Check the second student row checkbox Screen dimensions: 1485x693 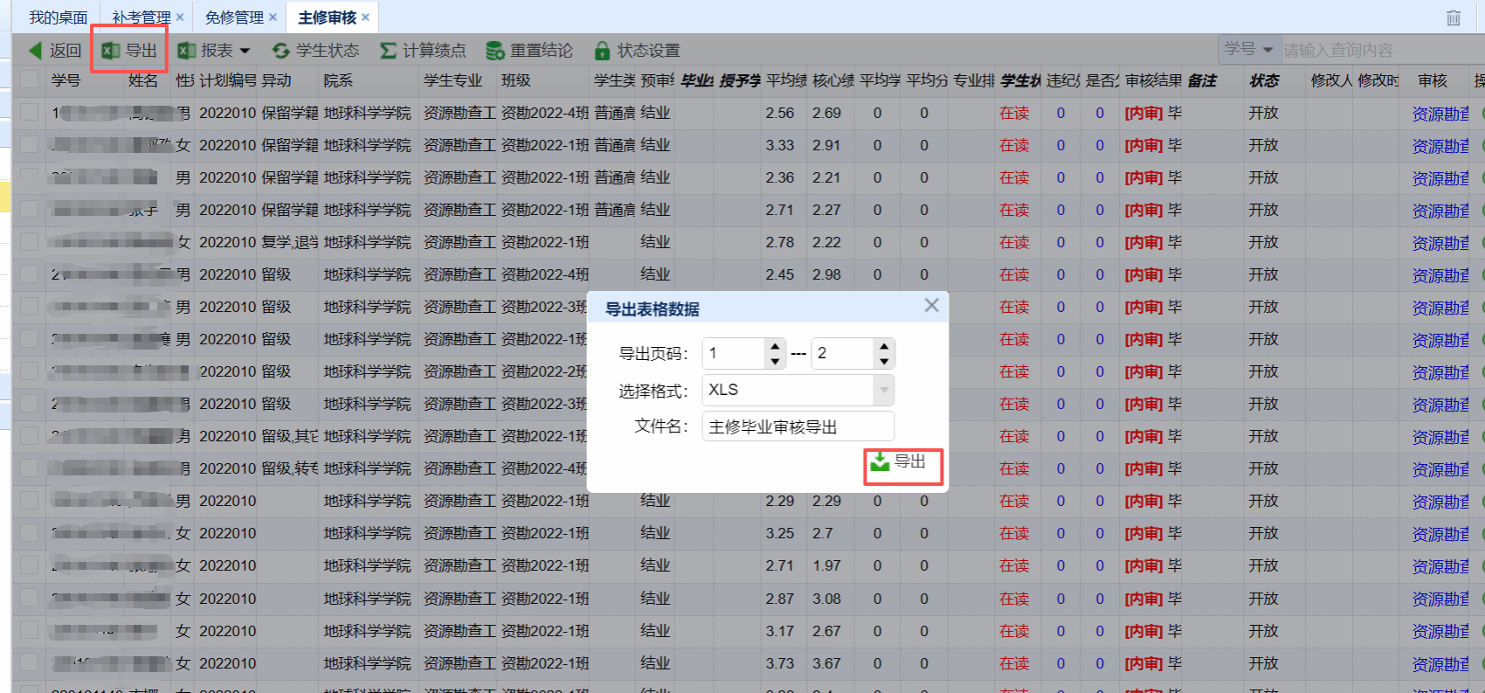[30, 145]
